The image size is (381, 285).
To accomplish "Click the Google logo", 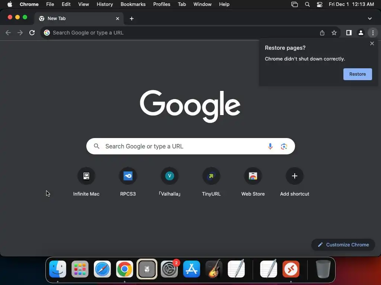I will click(190, 106).
